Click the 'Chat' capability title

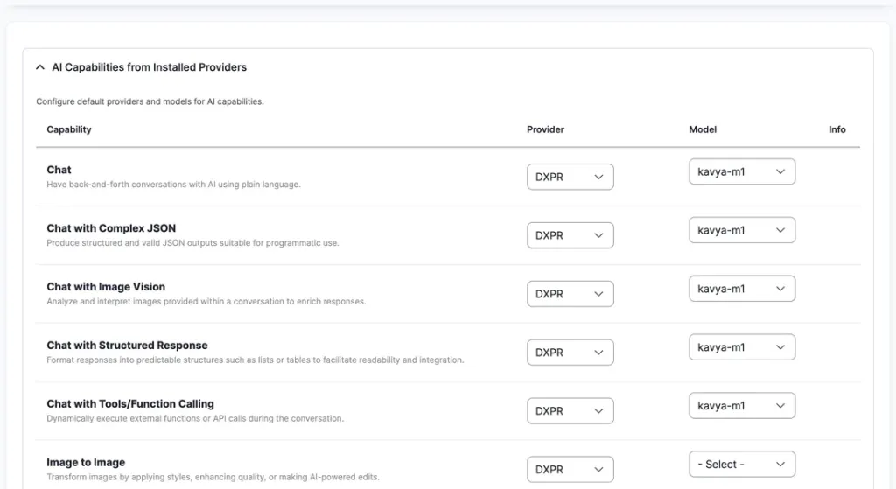tap(59, 170)
